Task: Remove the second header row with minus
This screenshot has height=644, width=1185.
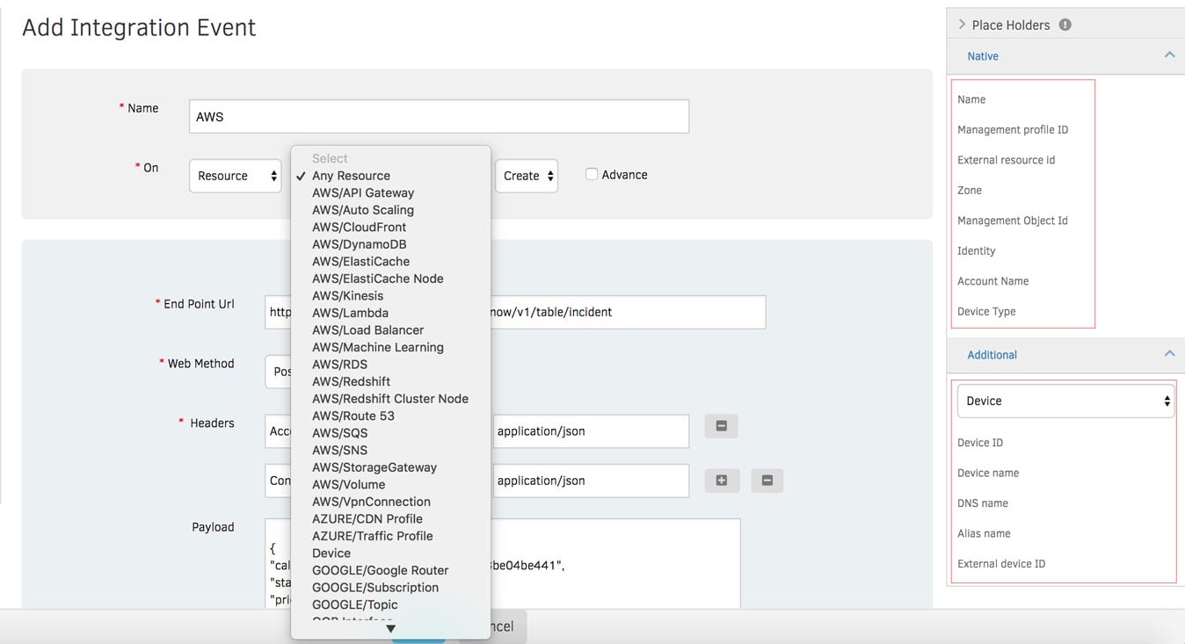Action: (x=767, y=481)
